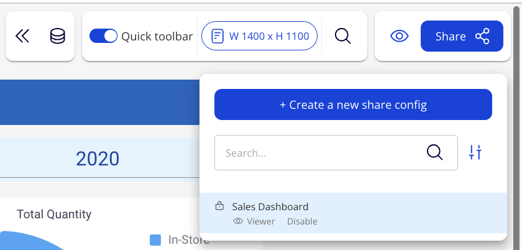
Task: Collapse the panel with double chevron icon
Action: (x=22, y=37)
